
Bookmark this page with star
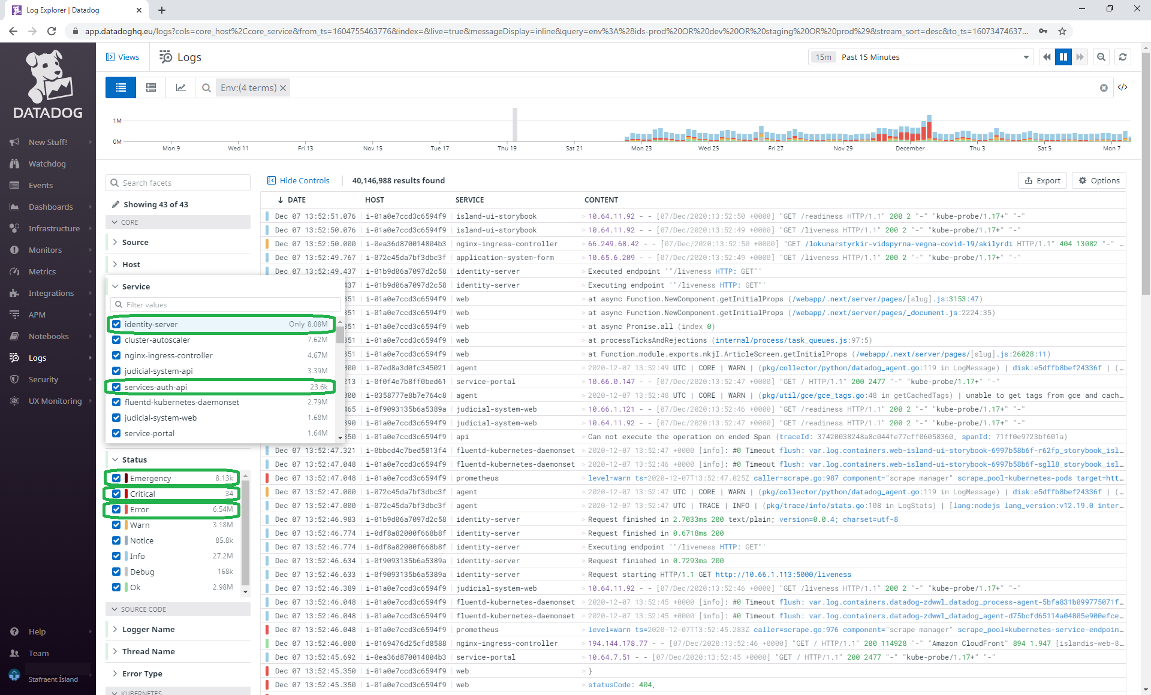[x=1062, y=31]
